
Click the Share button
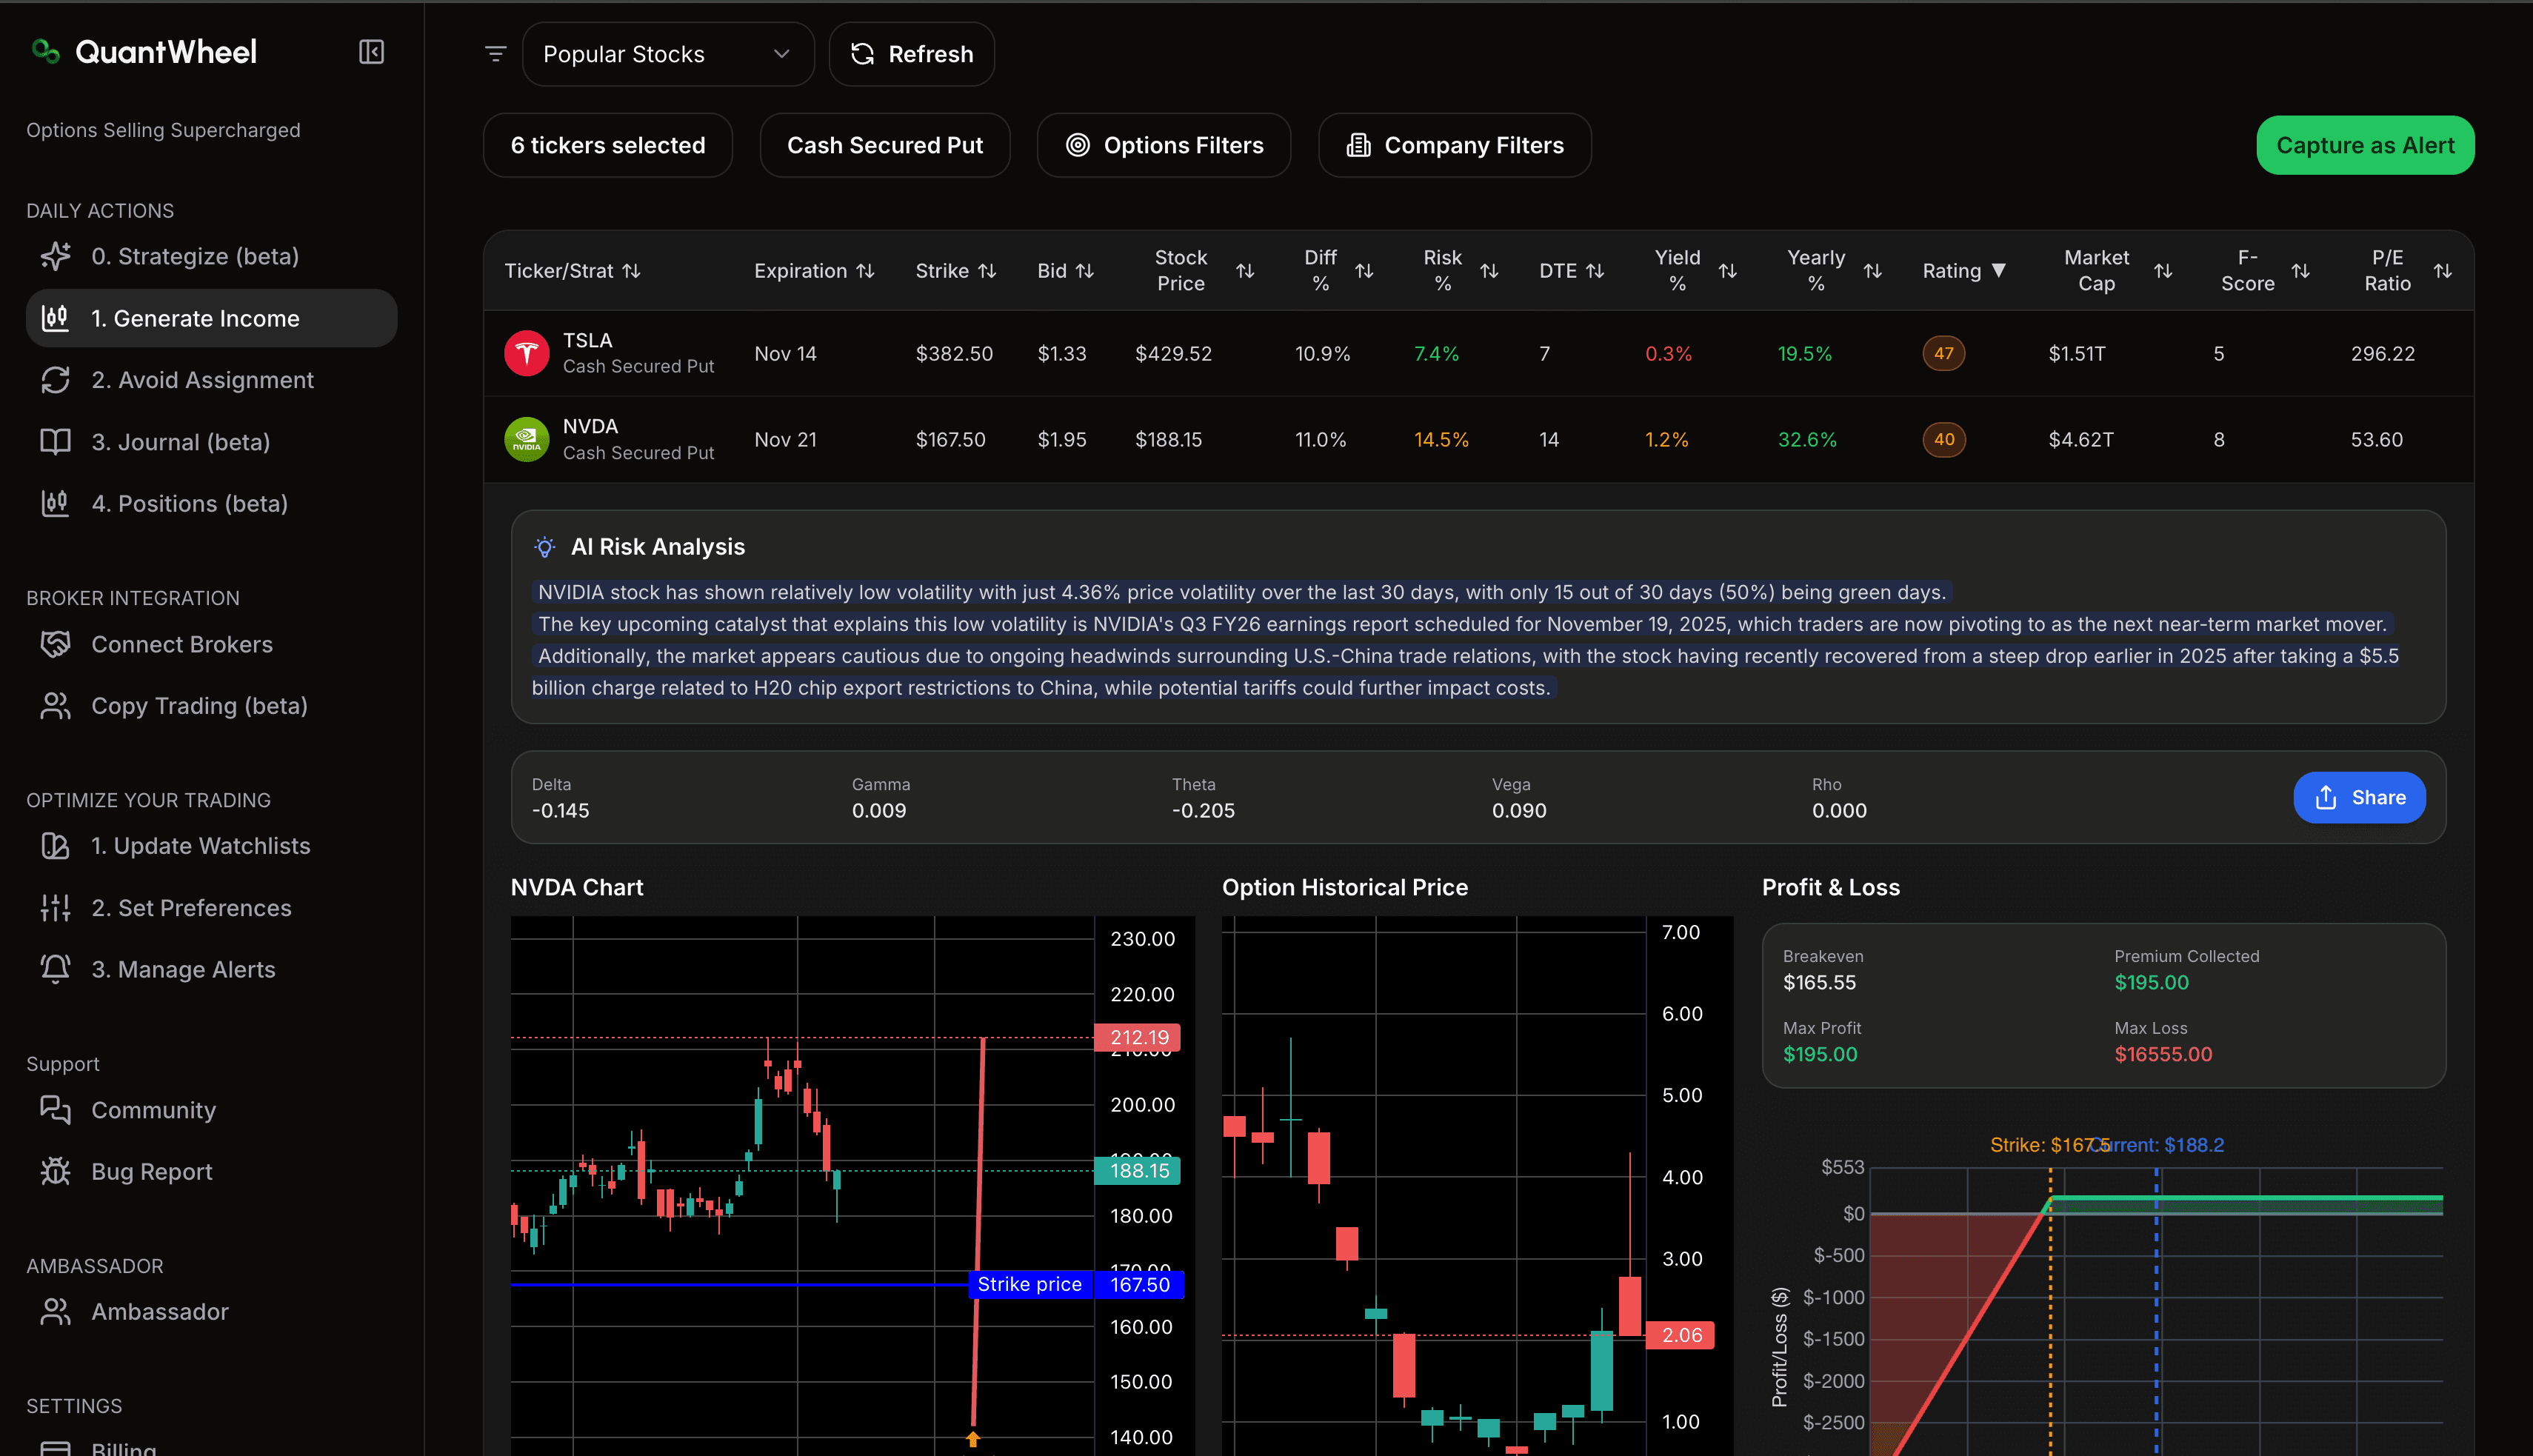tap(2359, 797)
